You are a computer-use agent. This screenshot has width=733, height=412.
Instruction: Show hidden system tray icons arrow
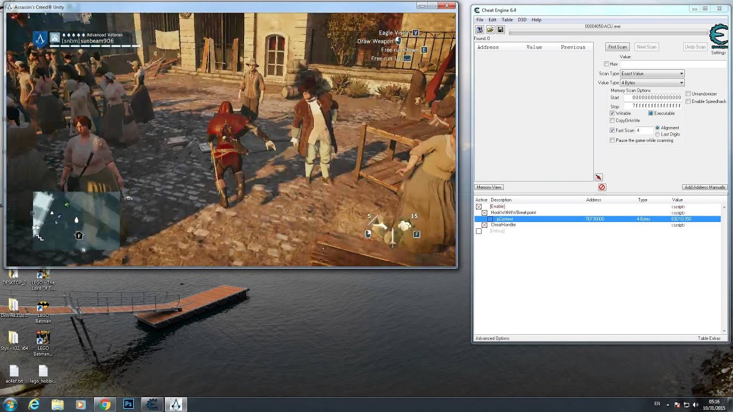point(668,405)
